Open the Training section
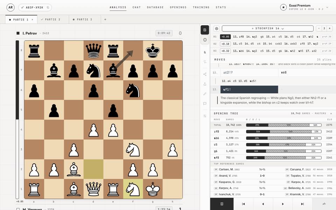This screenshot has height=210, width=336. [x=201, y=7]
